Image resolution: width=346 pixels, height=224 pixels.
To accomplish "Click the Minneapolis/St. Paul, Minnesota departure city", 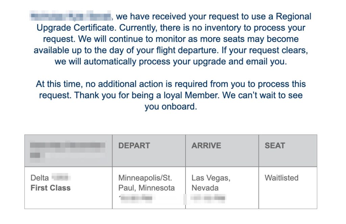I will pyautogui.click(x=147, y=183).
